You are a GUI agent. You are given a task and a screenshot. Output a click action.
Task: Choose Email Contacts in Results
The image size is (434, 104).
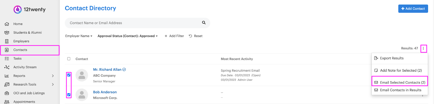tap(400, 90)
